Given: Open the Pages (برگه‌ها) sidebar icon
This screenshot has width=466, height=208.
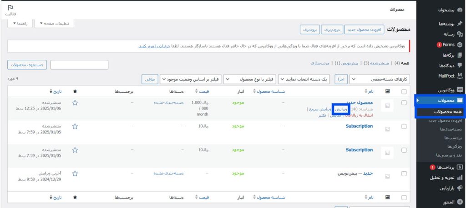Looking at the screenshot, I should 460,55.
